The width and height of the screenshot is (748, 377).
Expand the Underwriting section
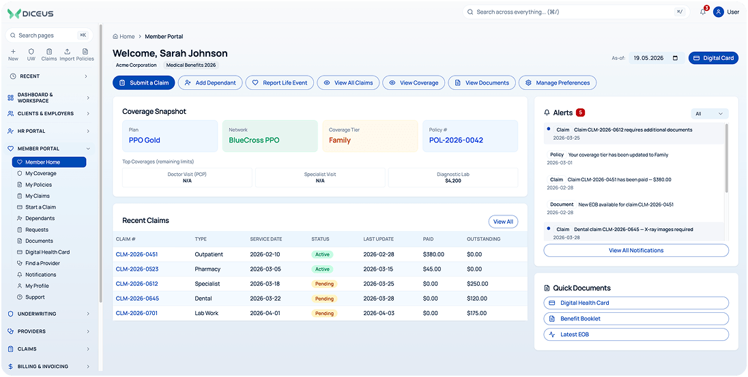(88, 314)
